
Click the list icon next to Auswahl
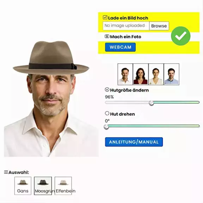pyautogui.click(x=6, y=172)
